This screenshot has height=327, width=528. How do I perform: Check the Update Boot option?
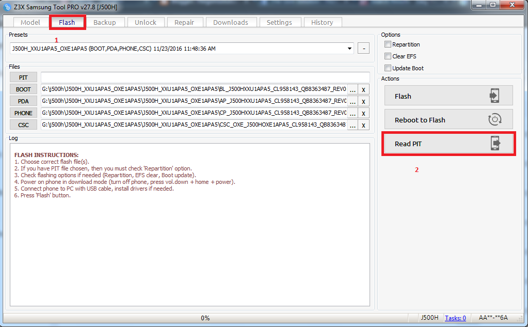(388, 68)
